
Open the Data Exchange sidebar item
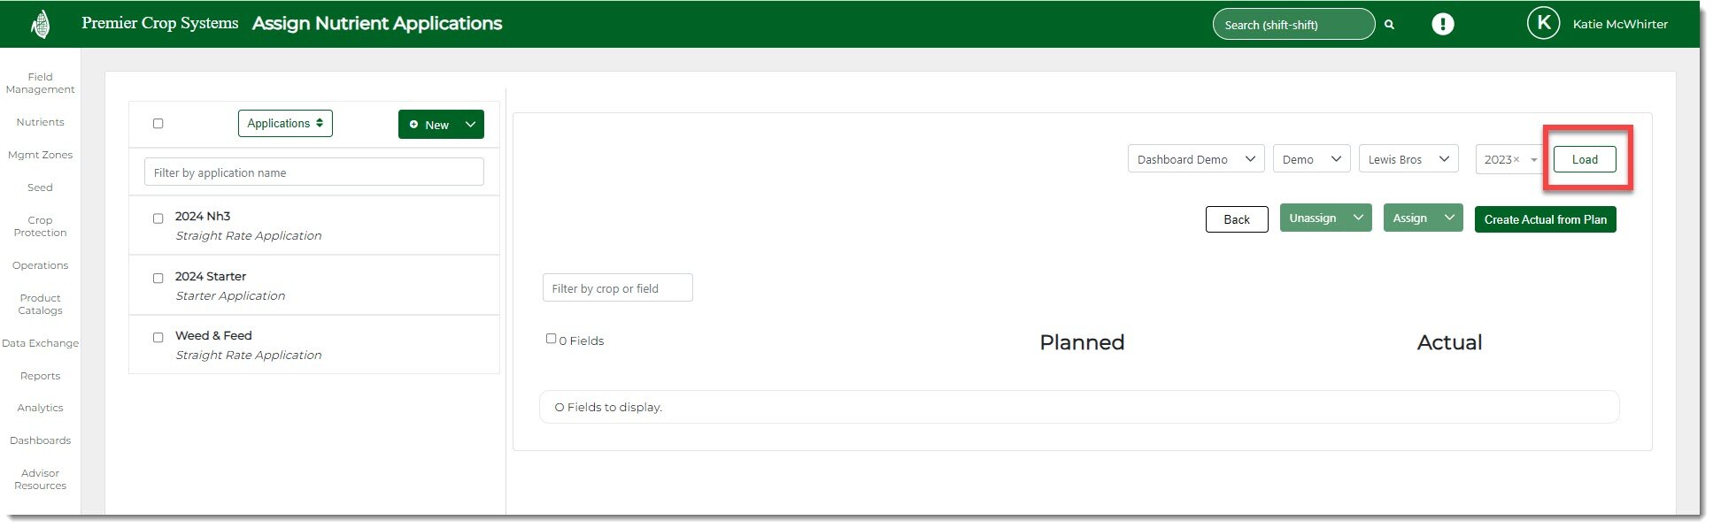click(40, 343)
